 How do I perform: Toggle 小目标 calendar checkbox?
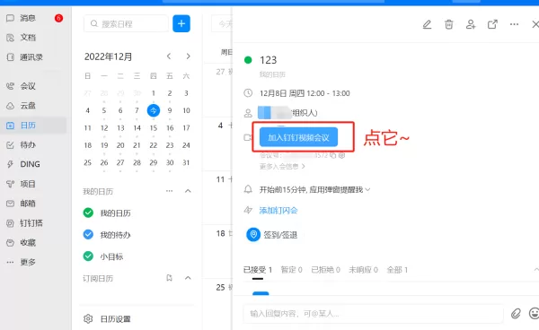pyautogui.click(x=88, y=256)
